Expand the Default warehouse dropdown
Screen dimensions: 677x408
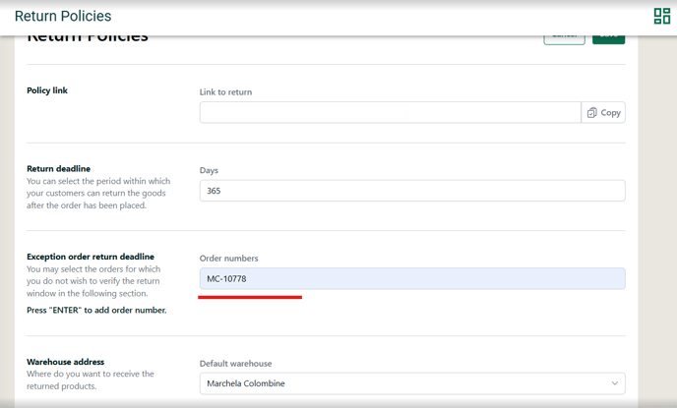[x=411, y=383]
